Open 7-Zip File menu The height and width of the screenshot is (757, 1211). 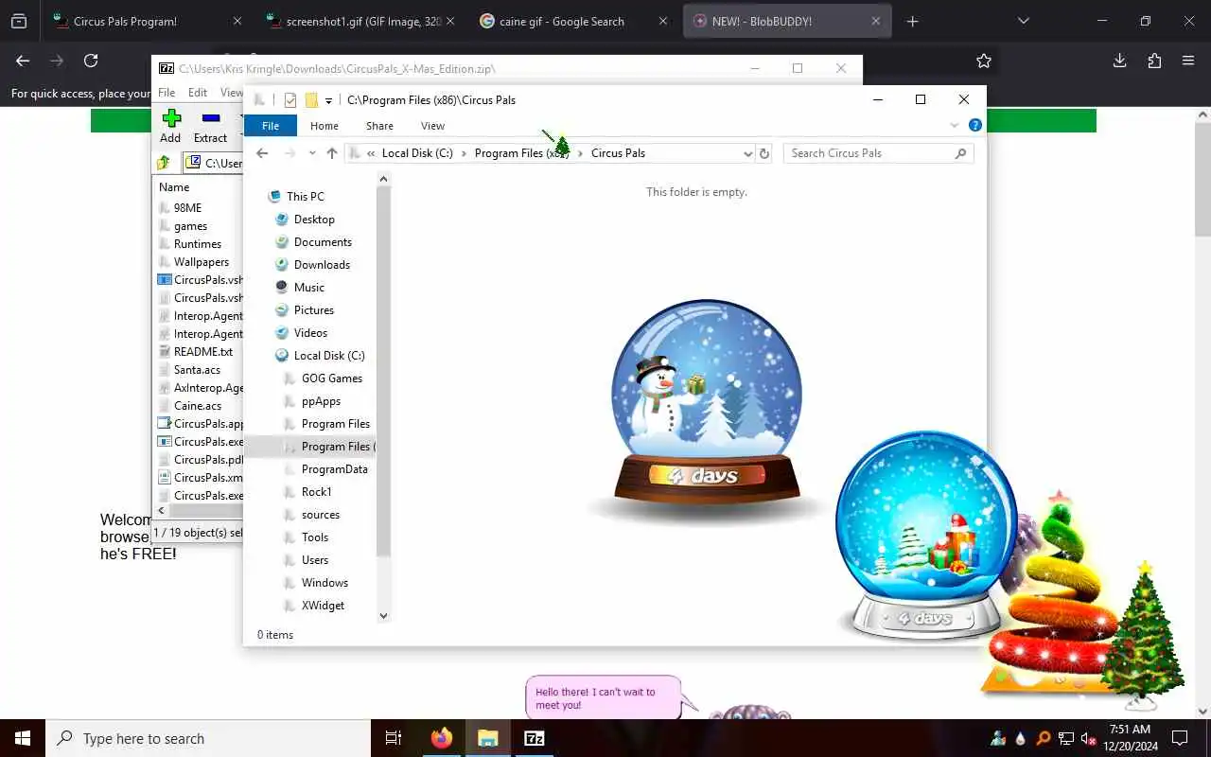tap(167, 93)
